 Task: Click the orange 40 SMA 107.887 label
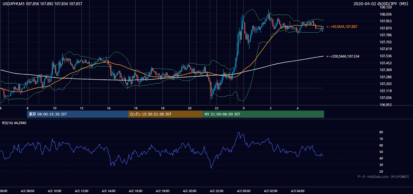(342, 27)
